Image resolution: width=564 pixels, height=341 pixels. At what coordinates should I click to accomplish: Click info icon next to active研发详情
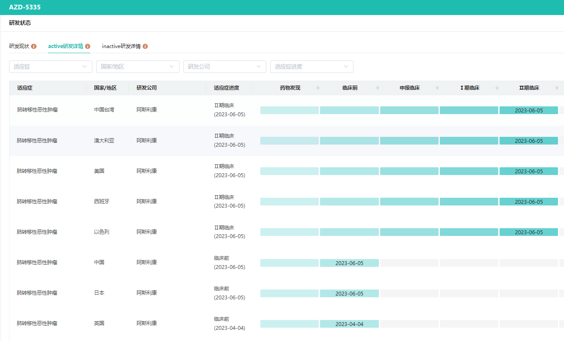[x=88, y=46]
